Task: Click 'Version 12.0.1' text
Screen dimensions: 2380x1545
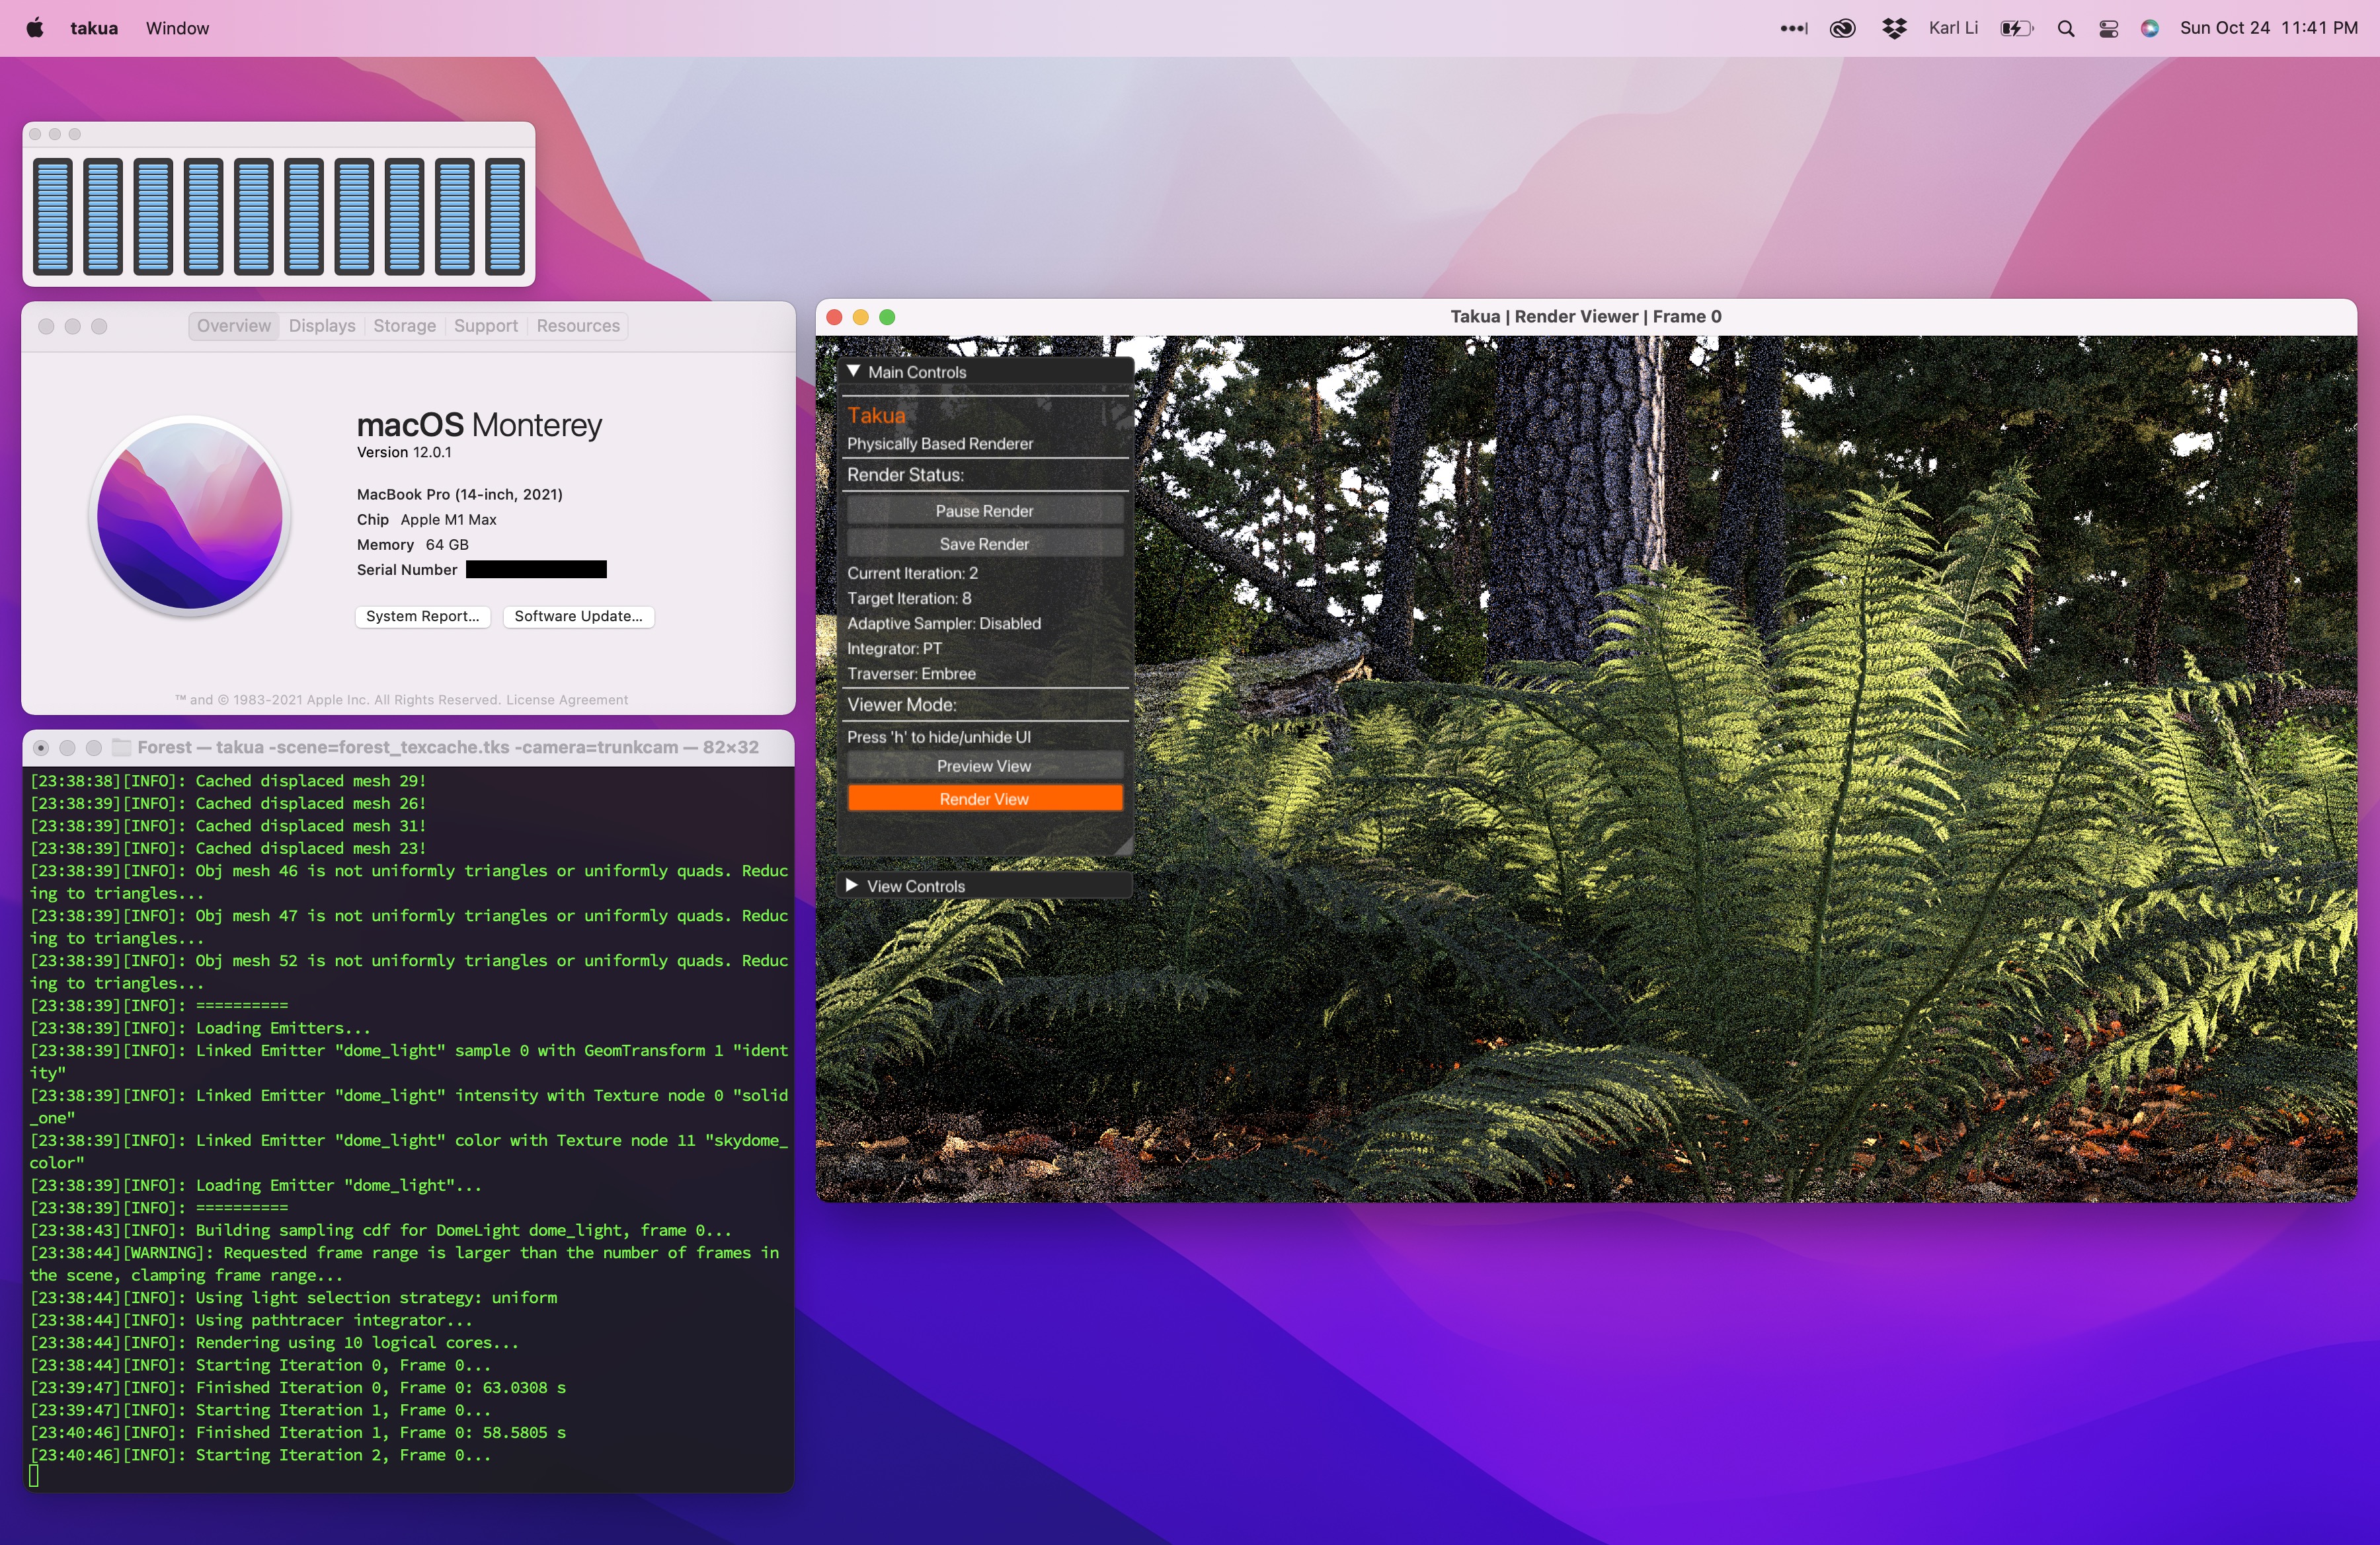Action: tap(404, 453)
